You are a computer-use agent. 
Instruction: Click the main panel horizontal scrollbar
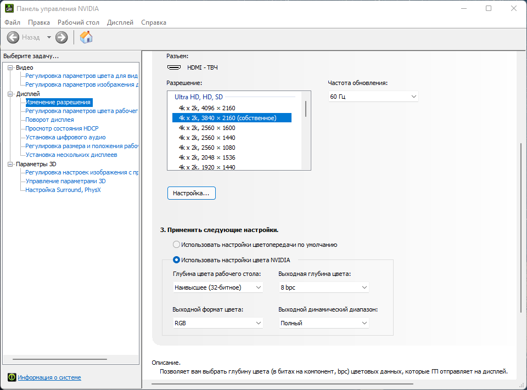coord(282,383)
